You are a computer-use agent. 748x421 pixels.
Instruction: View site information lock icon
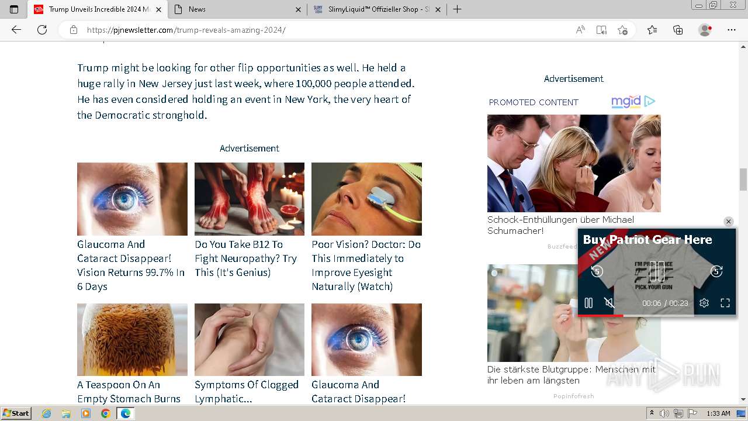click(74, 30)
